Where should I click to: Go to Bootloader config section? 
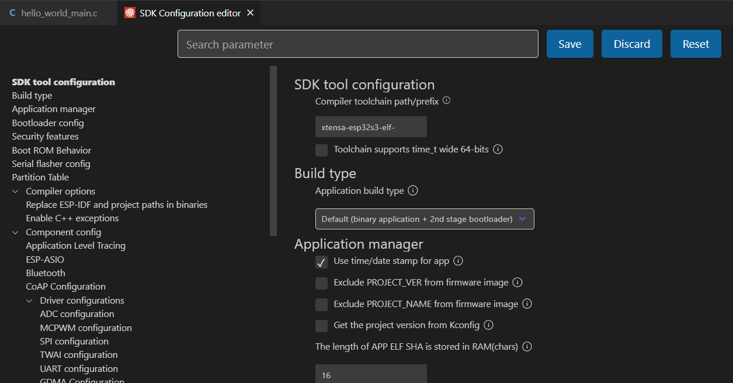(x=48, y=123)
